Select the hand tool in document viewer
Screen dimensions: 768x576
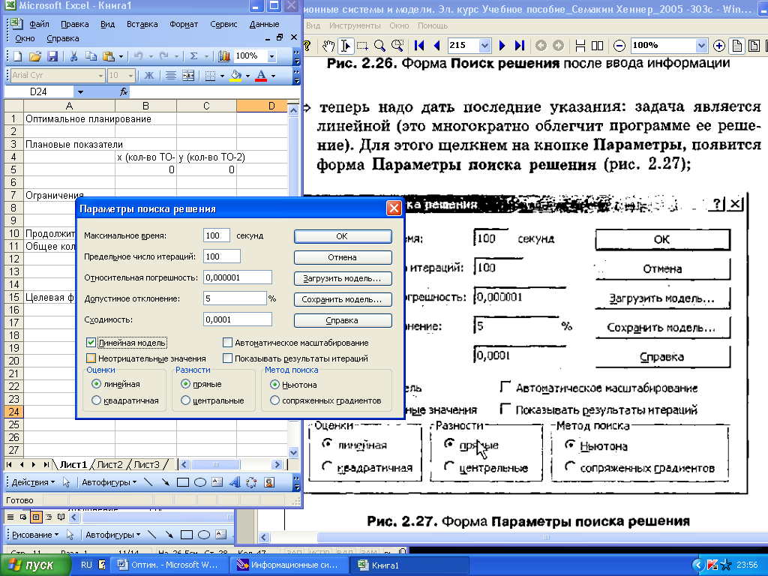tap(328, 46)
